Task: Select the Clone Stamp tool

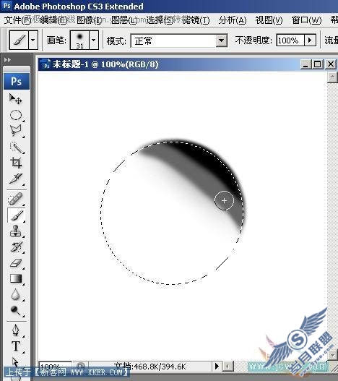Action: click(x=16, y=231)
